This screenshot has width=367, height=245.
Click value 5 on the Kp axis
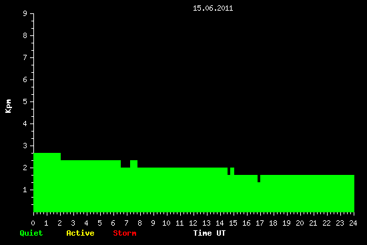[x=25, y=101]
